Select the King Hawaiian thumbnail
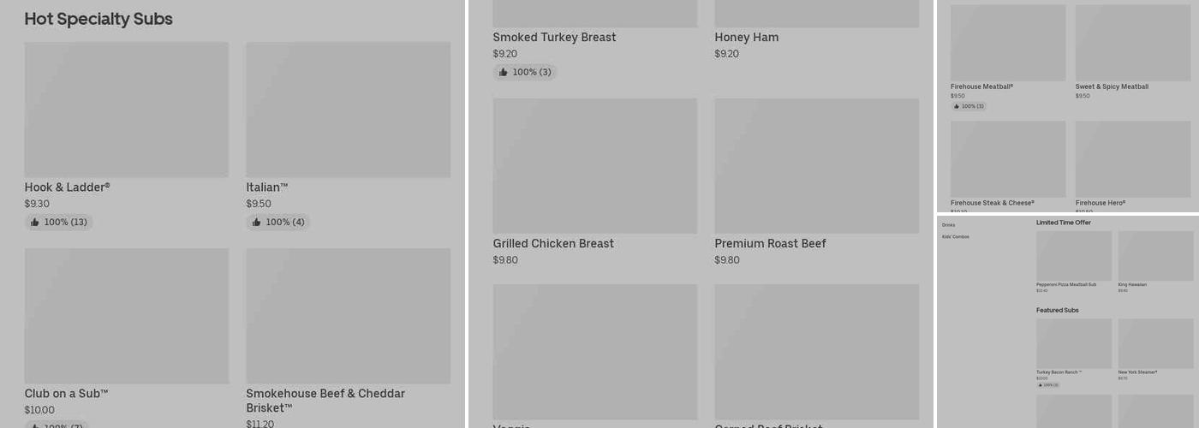 (x=1155, y=256)
